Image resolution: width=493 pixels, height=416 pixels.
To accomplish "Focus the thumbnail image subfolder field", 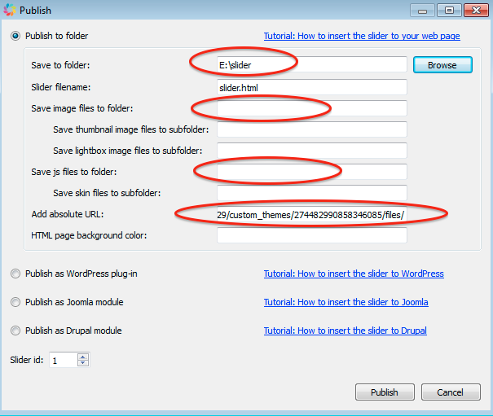I will (x=312, y=129).
